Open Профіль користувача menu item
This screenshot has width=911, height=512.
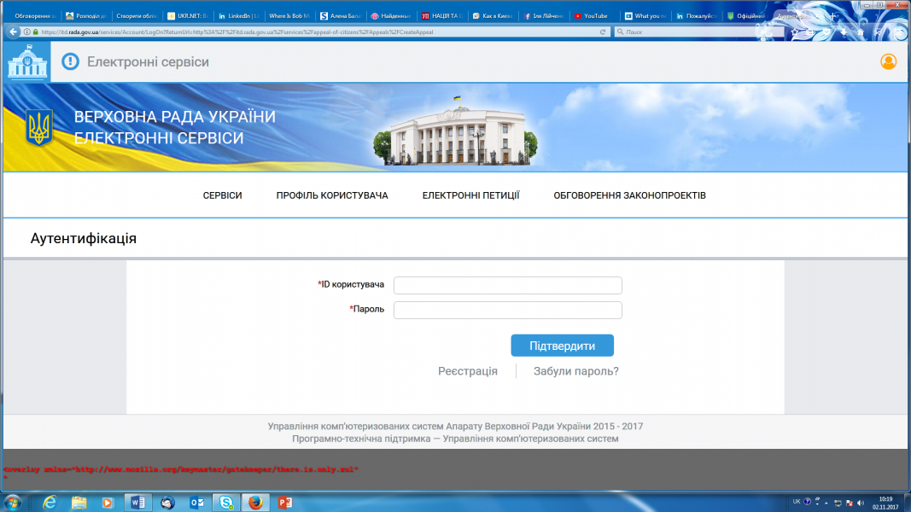click(332, 195)
